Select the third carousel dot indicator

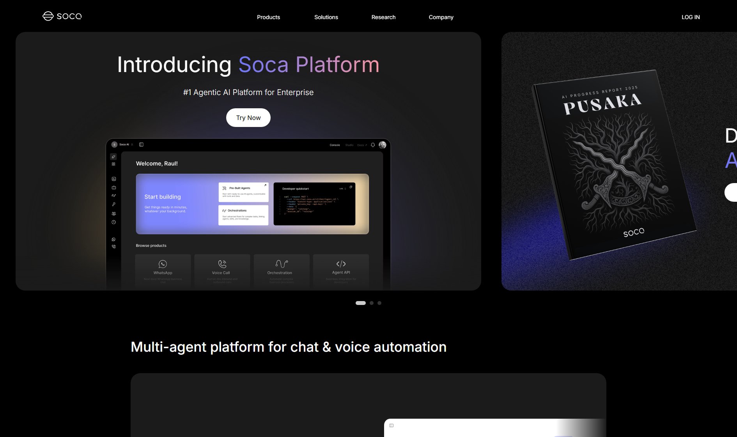pyautogui.click(x=379, y=303)
